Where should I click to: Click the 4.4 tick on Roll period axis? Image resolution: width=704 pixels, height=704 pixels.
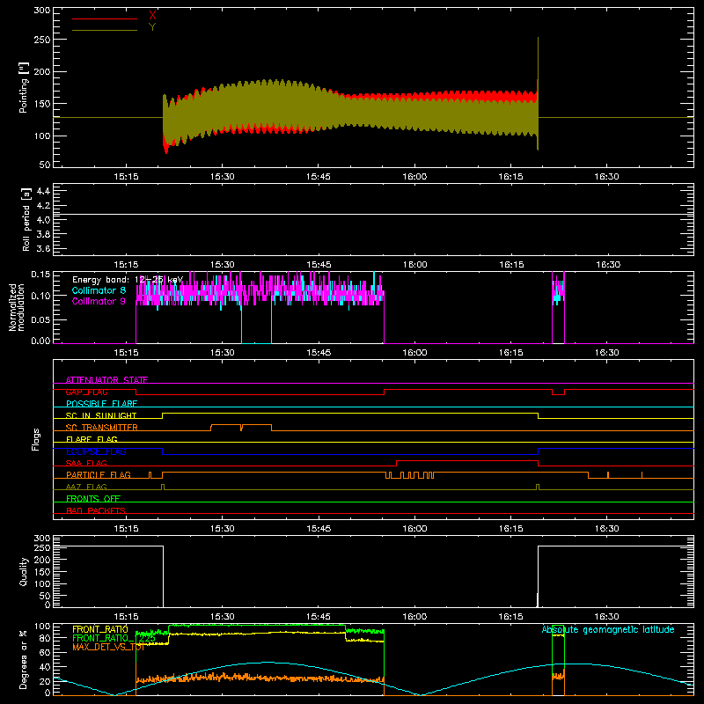coord(43,191)
